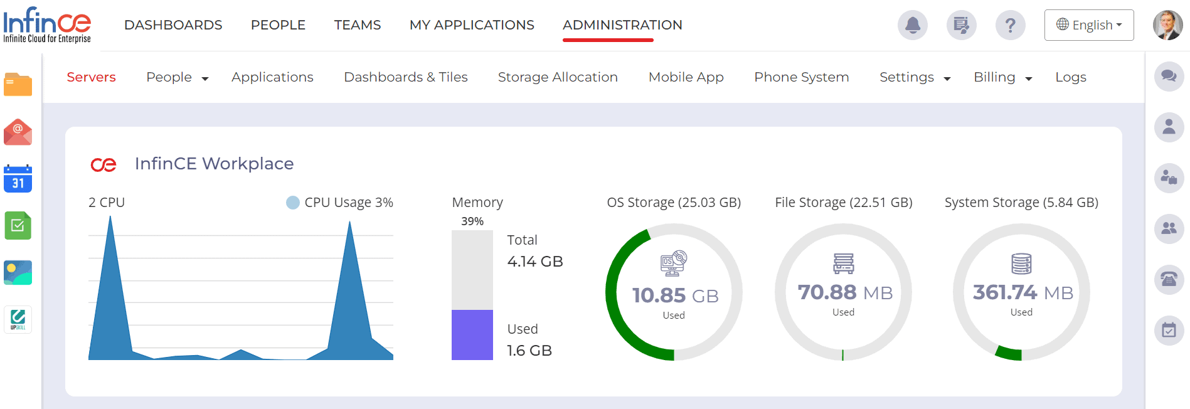Click the "Memory" heading
This screenshot has height=409, width=1190.
click(477, 203)
